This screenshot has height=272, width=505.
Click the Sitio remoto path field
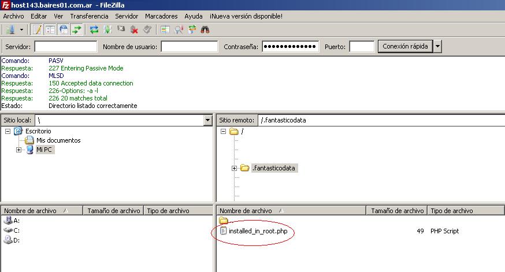point(382,120)
